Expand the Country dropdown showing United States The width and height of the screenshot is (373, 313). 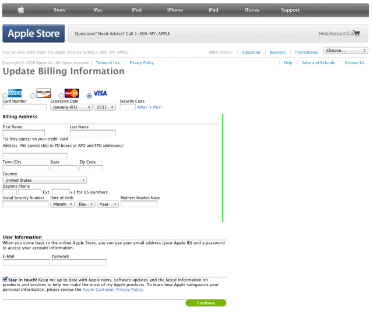(44, 181)
